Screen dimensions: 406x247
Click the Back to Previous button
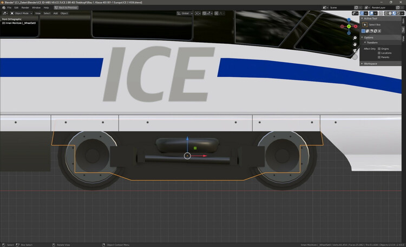pyautogui.click(x=66, y=8)
